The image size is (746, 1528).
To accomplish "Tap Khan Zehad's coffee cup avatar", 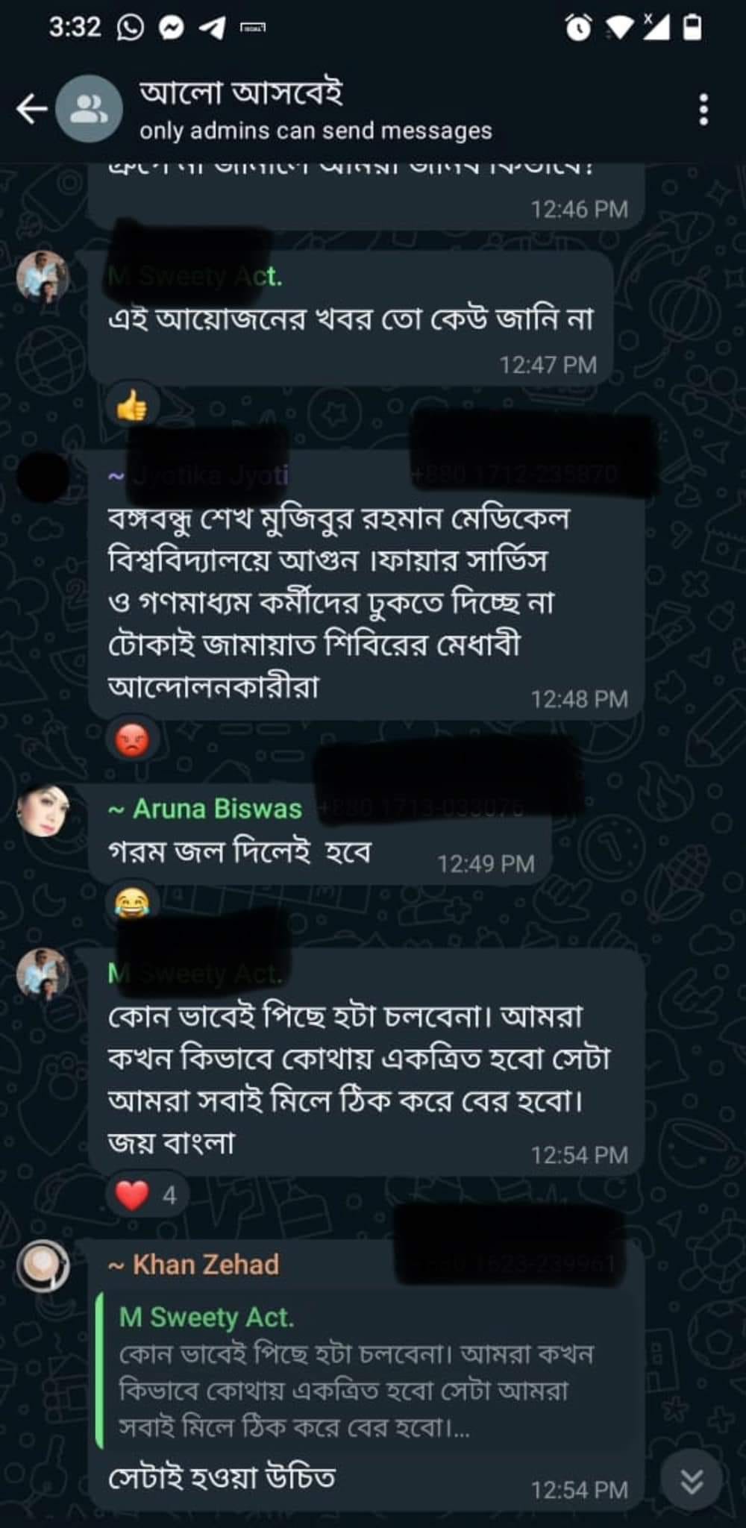I will 43,1266.
